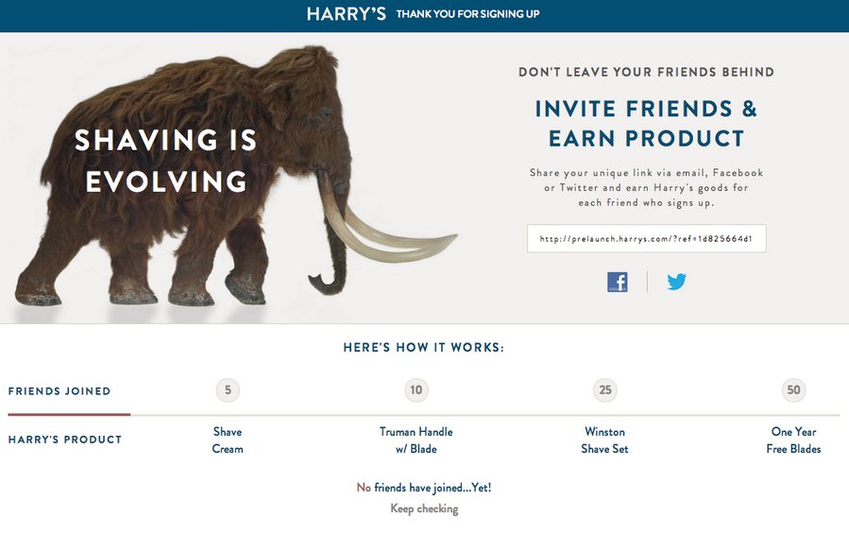The width and height of the screenshot is (849, 553).
Task: Click the Truman Handle w/ Blade reward
Action: [416, 439]
